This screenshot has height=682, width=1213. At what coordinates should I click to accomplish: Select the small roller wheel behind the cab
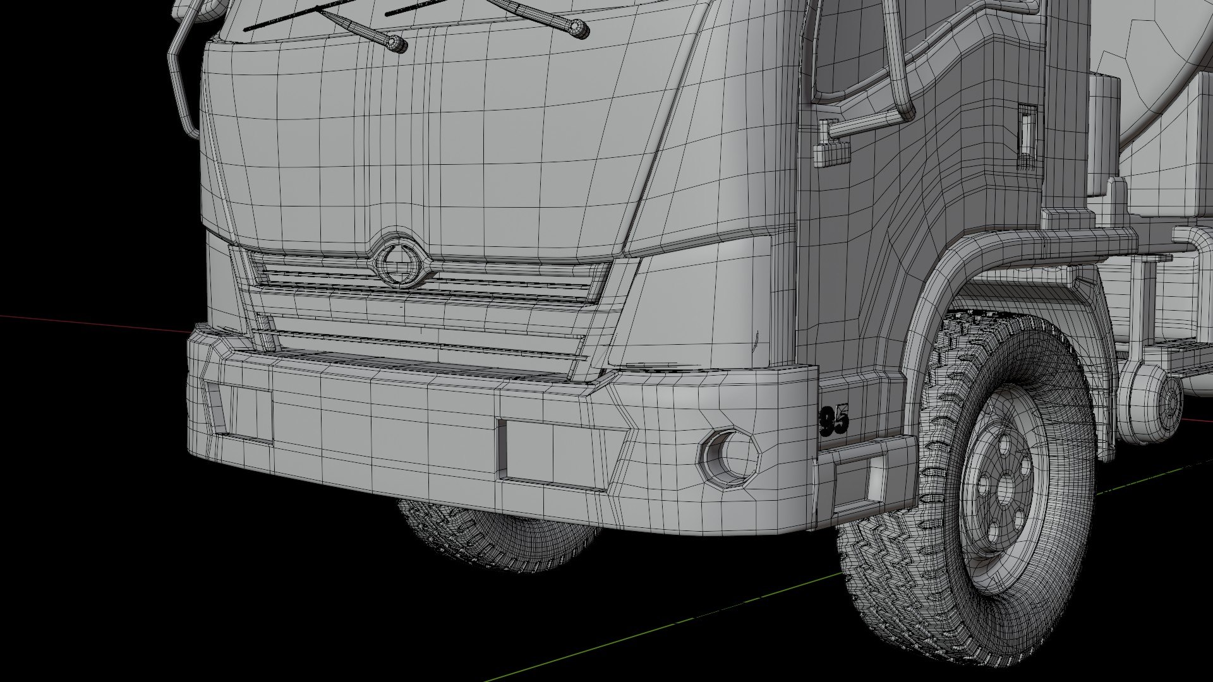1151,402
